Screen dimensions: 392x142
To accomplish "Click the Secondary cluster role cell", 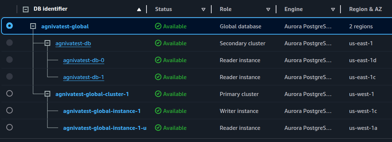I will [243, 43].
